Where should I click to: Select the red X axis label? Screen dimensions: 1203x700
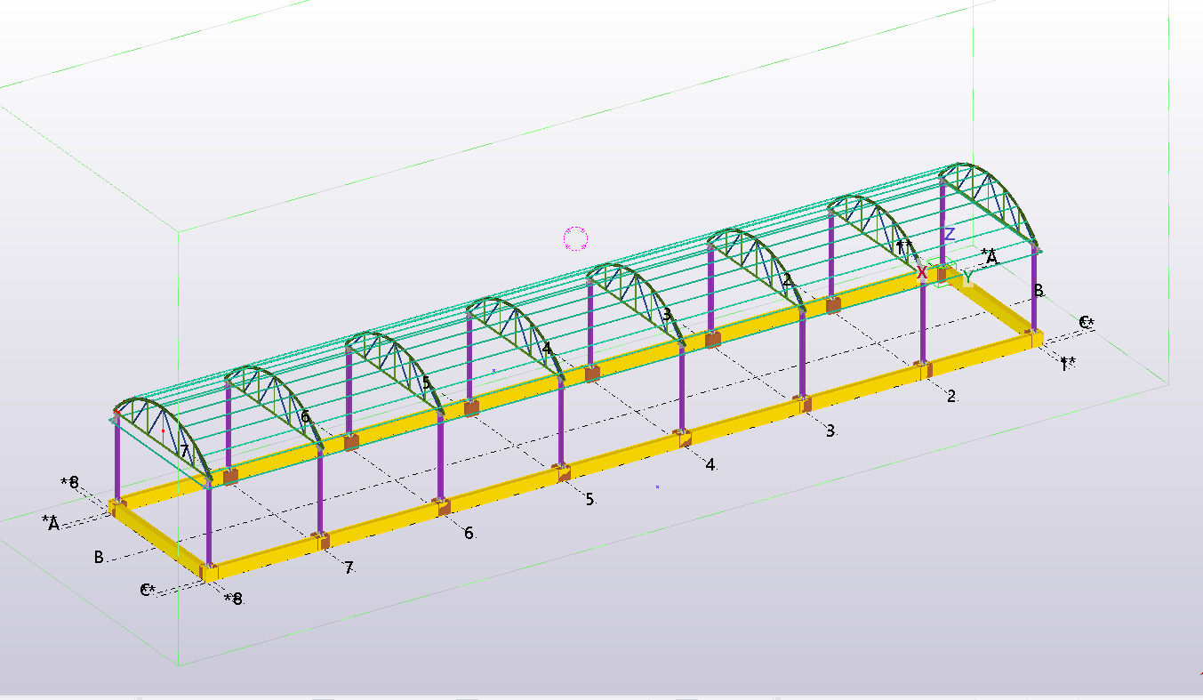point(922,272)
